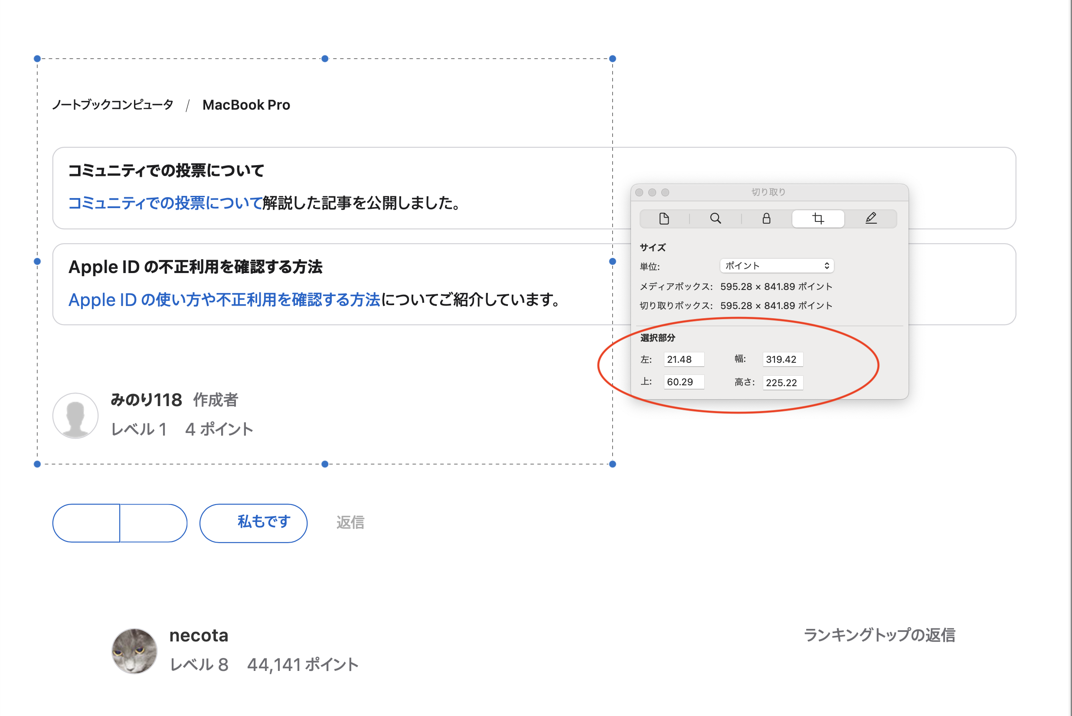The width and height of the screenshot is (1072, 716).
Task: Open the encryption (lock) inspector tab
Action: coord(766,219)
